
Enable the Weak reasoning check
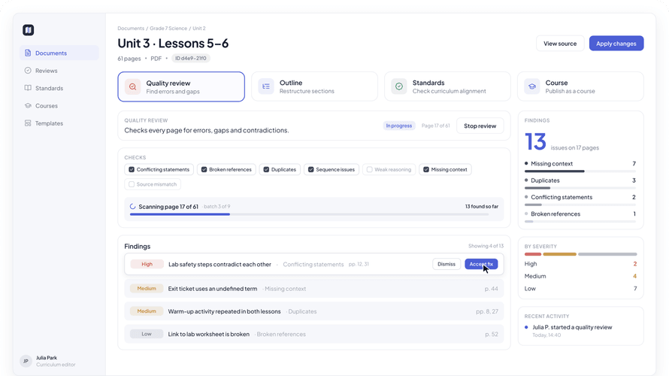click(370, 169)
